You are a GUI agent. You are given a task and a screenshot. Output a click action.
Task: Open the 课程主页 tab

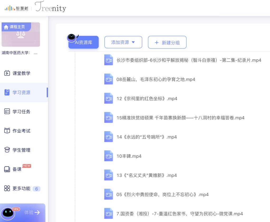click(16, 27)
